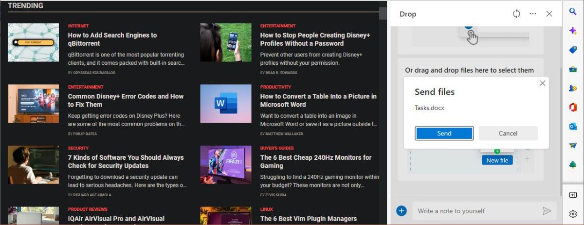Click the SECURITY category label

[x=78, y=148]
